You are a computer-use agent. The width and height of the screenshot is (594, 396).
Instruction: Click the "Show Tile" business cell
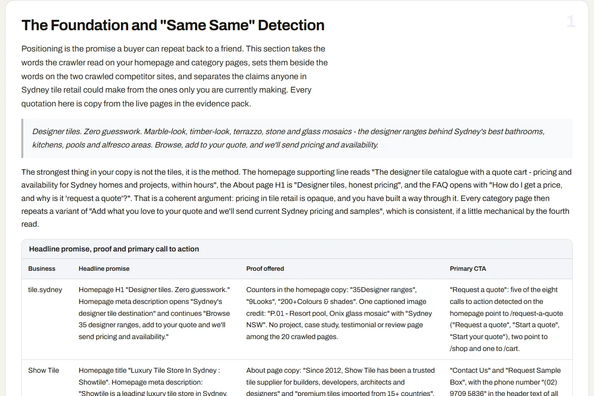click(44, 370)
